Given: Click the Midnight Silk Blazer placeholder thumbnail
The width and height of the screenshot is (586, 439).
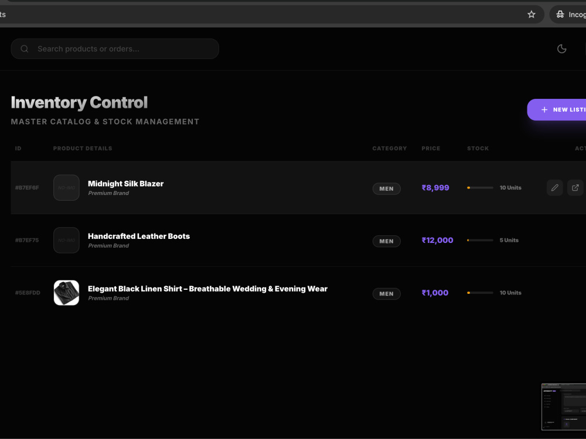Looking at the screenshot, I should [x=67, y=188].
